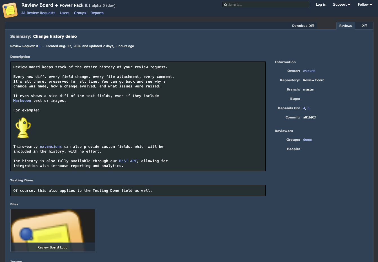Viewport: 378px width, 262px height.
Task: Click the yellow trophy image in Description
Action: coord(23,128)
